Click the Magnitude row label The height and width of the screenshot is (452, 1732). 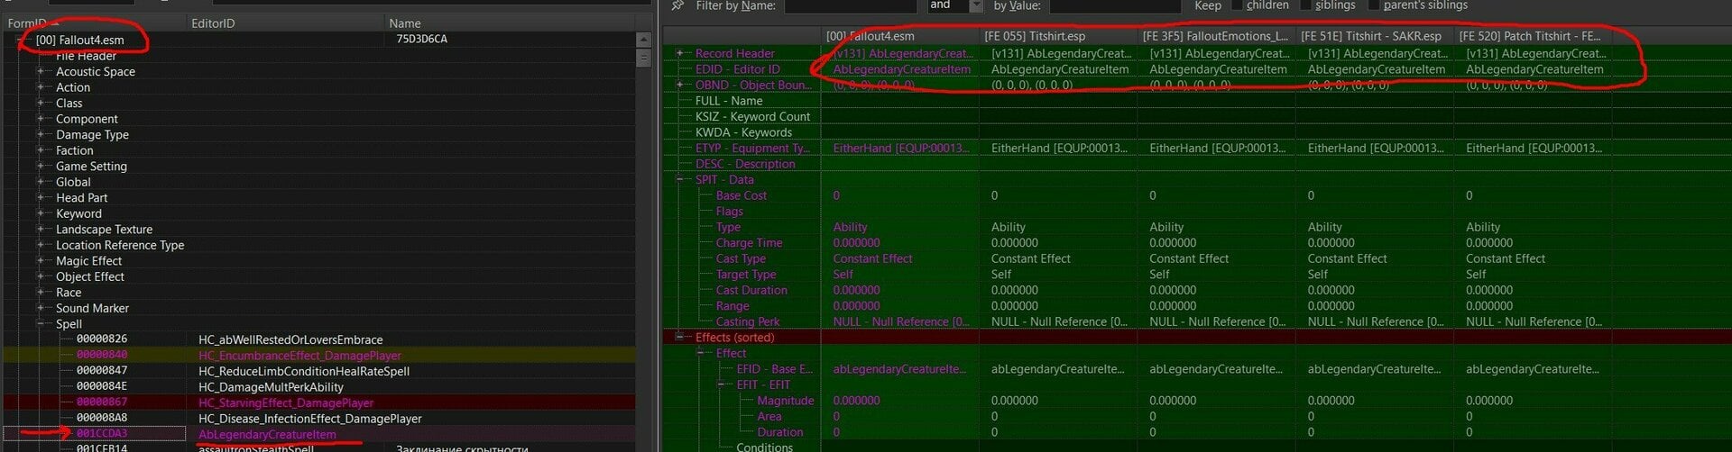pos(785,401)
